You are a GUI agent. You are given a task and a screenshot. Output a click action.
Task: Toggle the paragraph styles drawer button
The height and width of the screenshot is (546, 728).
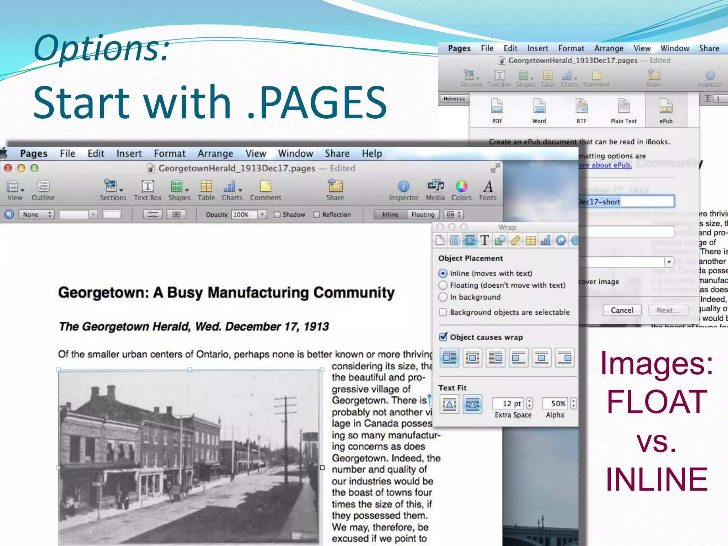[9, 215]
